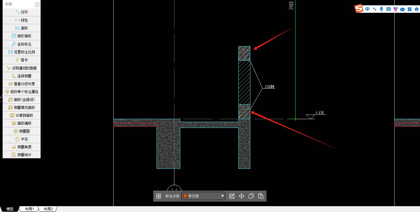Click the Sogou game controller icon
The height and width of the screenshot is (212, 420).
[x=402, y=9]
